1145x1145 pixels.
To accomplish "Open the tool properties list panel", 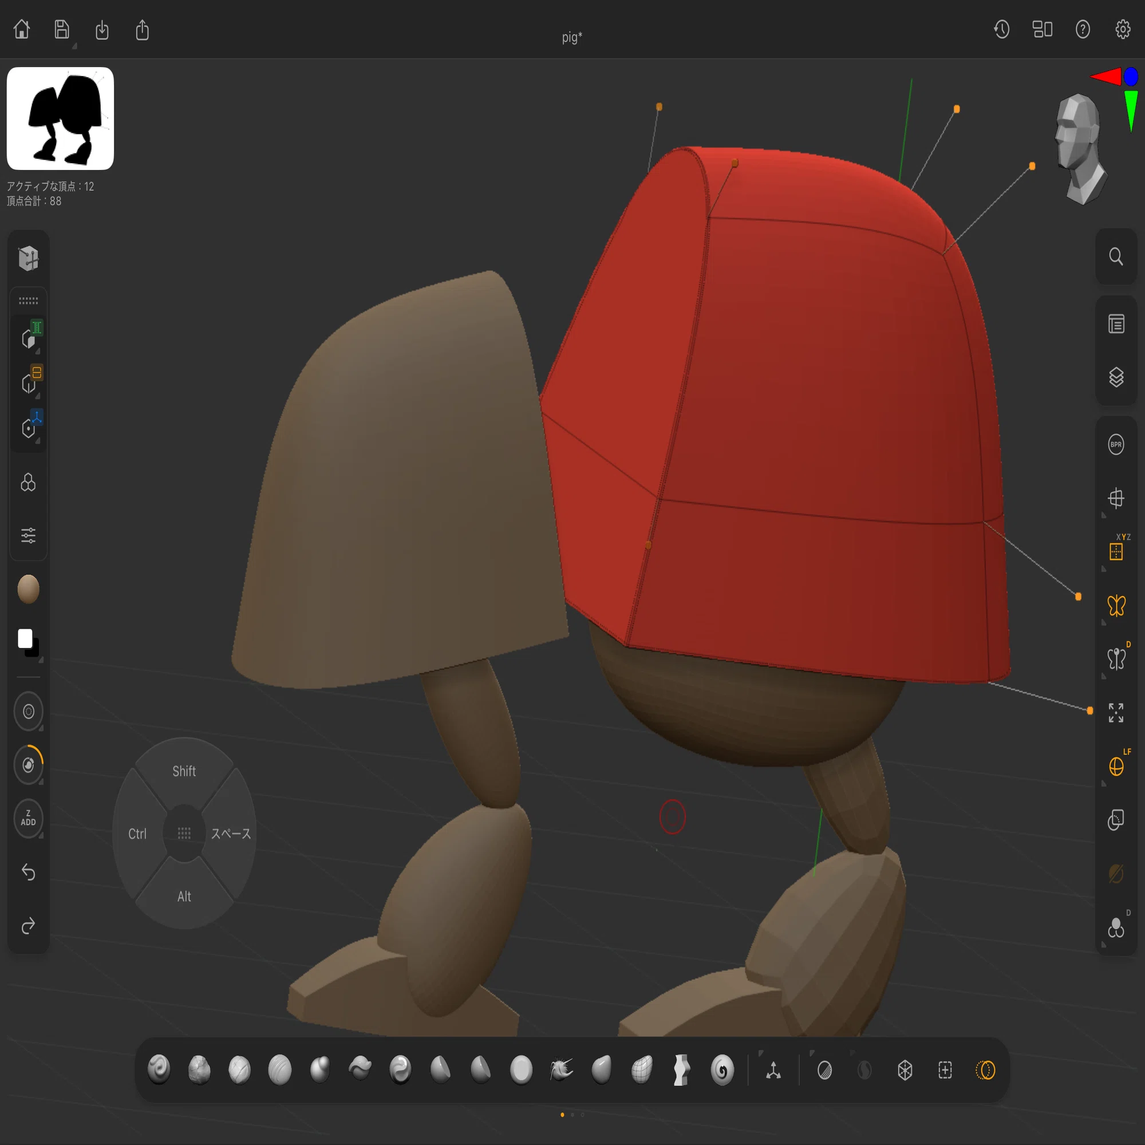I will coord(1116,324).
